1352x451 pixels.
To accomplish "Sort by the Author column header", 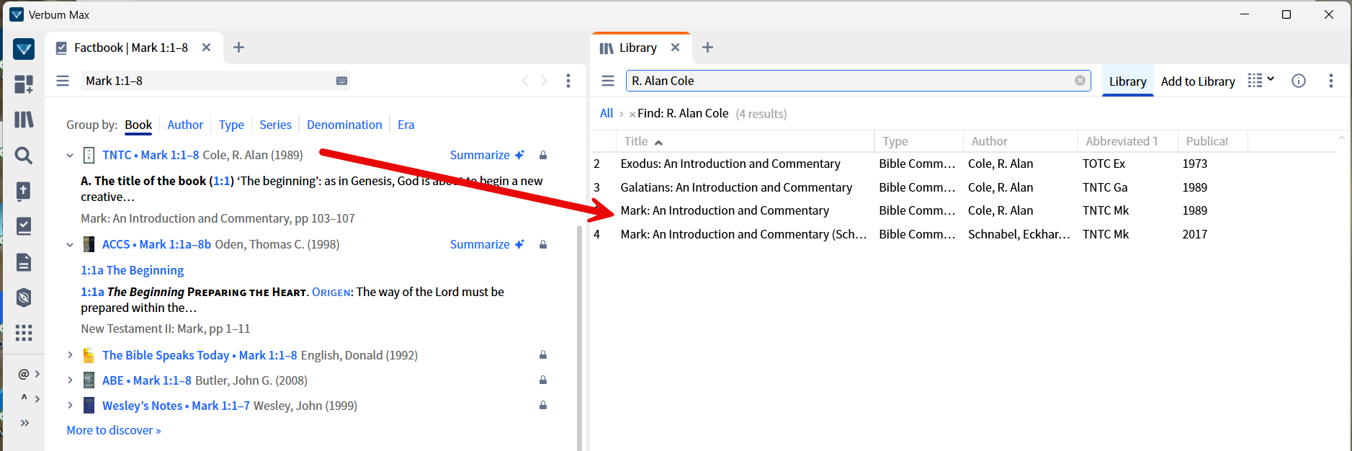I will pyautogui.click(x=1019, y=141).
